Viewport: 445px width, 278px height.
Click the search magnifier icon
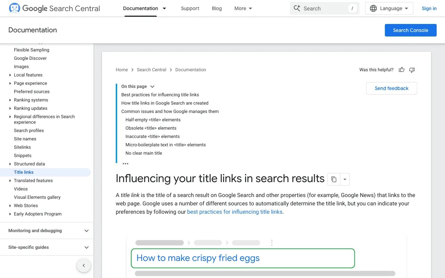(297, 8)
